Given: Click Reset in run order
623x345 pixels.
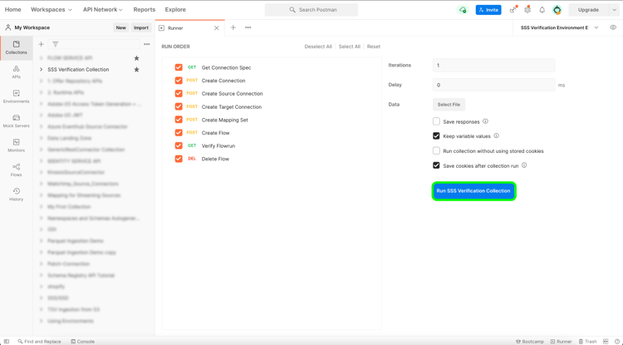Looking at the screenshot, I should (x=374, y=47).
